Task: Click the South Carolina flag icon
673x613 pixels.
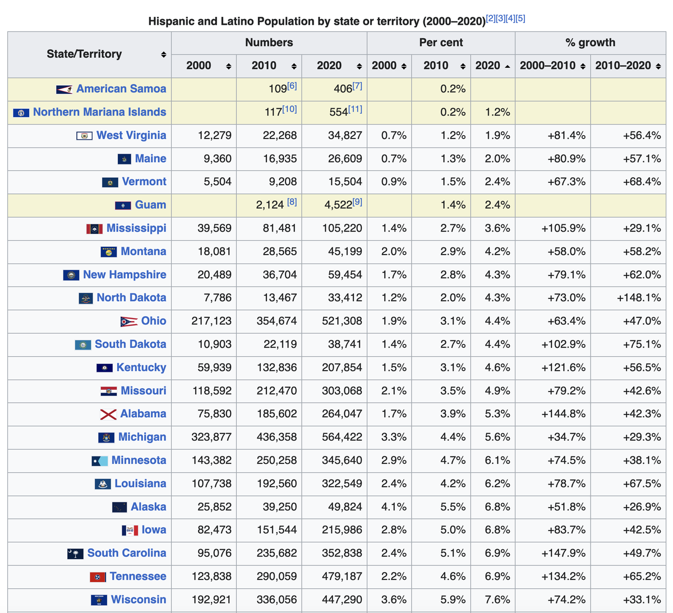Action: tap(75, 554)
